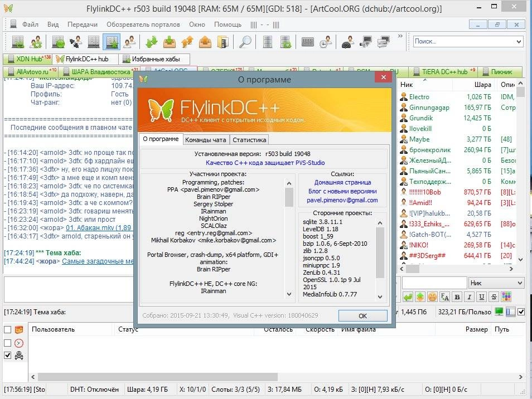
Task: Click the two monitors toolbar icon
Action: (x=384, y=42)
